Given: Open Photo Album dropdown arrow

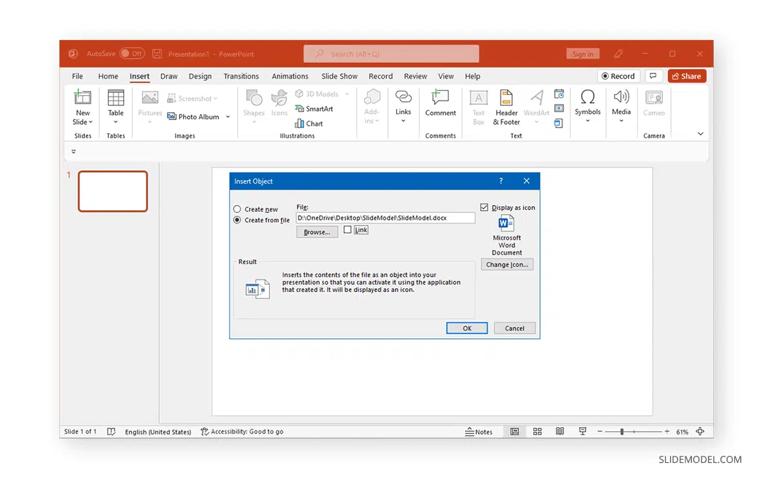Looking at the screenshot, I should click(x=228, y=117).
